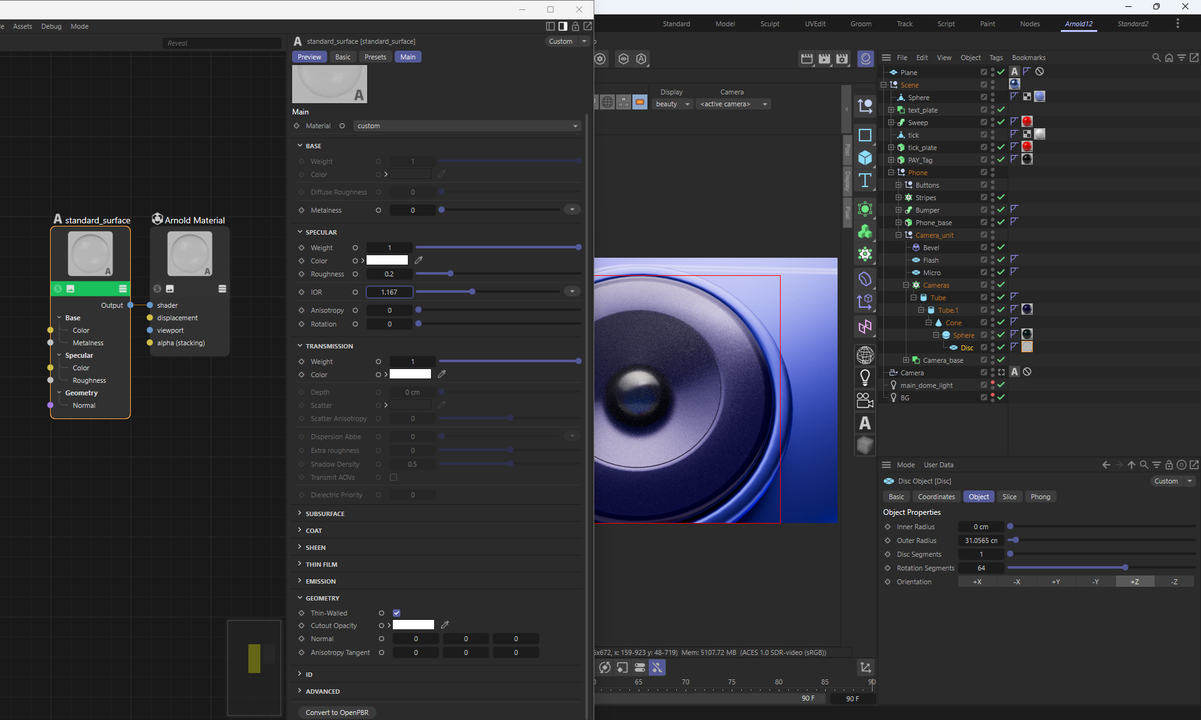This screenshot has height=720, width=1201.
Task: Click the Camera object icon
Action: click(x=865, y=400)
